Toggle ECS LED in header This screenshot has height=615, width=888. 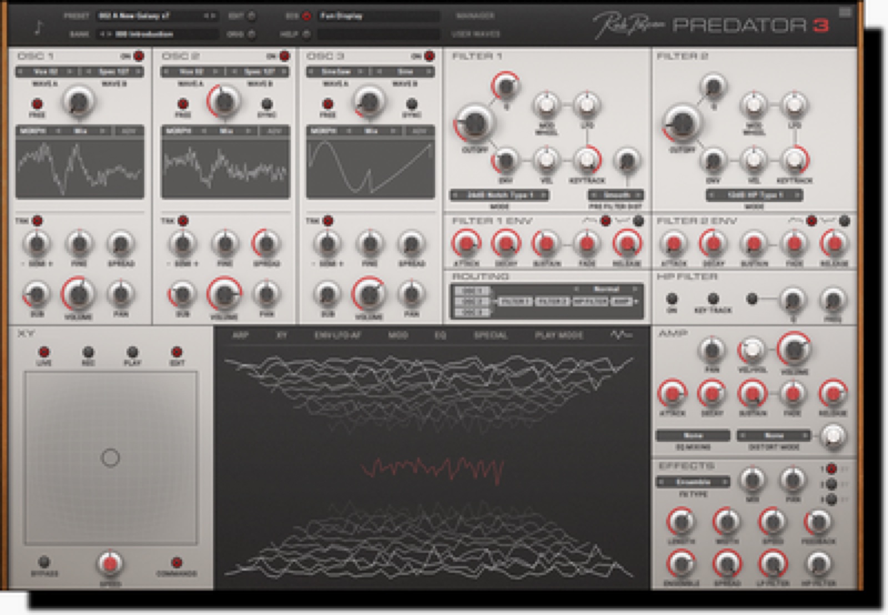pyautogui.click(x=306, y=16)
